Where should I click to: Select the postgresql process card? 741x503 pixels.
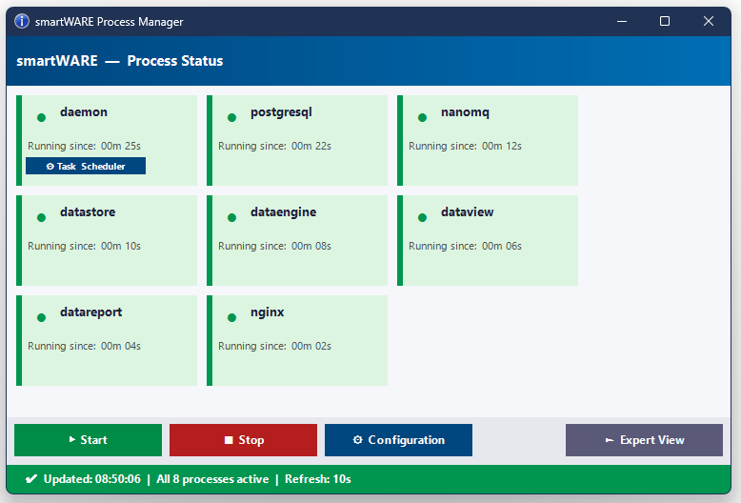click(297, 140)
